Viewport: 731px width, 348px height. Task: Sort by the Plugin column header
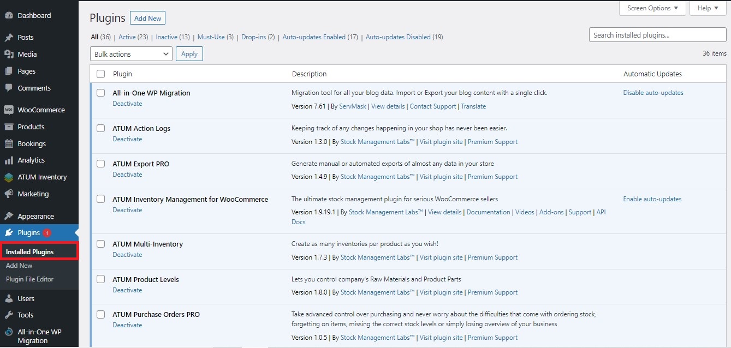pos(122,74)
